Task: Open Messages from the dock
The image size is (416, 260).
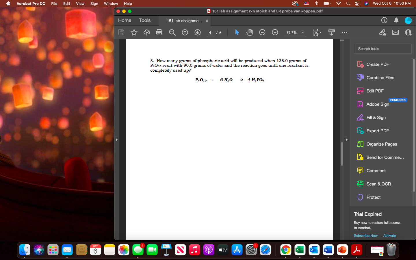Action: [138, 250]
